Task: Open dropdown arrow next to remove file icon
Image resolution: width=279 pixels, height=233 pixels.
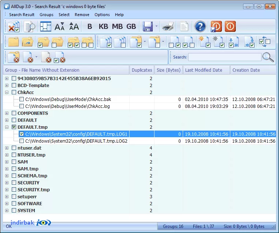Action: [36, 57]
